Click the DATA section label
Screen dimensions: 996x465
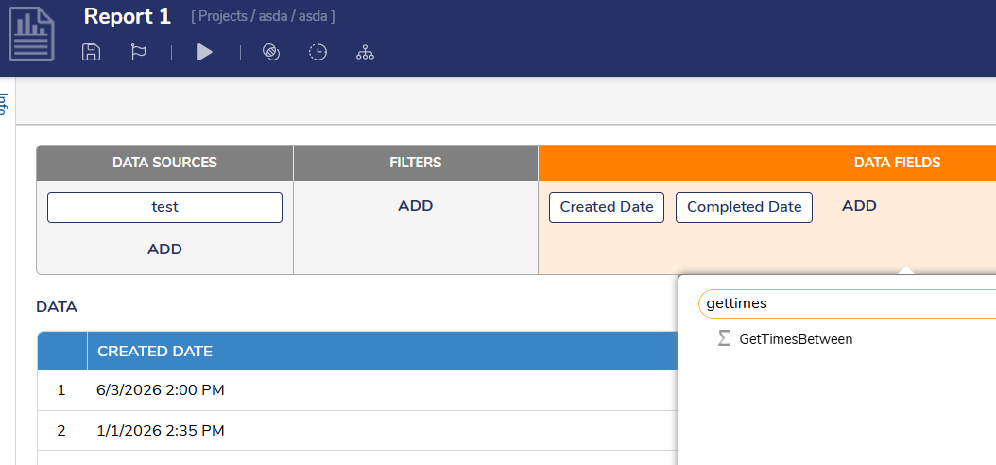pos(57,307)
